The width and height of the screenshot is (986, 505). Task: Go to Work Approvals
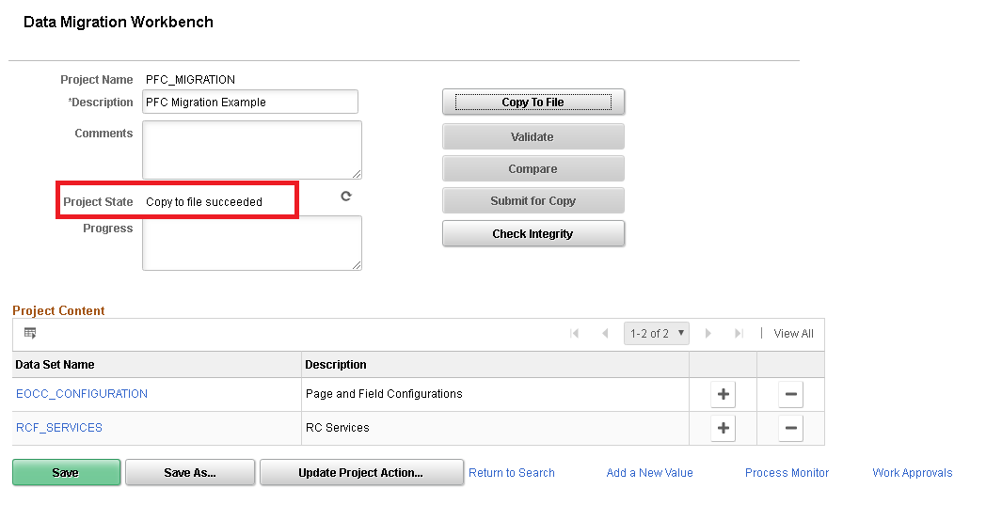[912, 473]
